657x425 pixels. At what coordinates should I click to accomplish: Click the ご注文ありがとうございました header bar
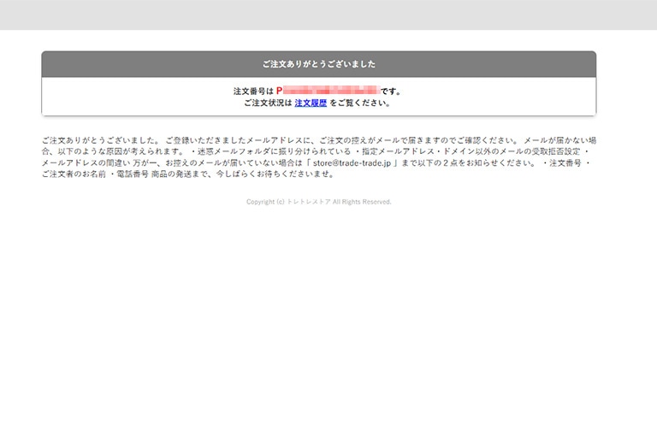click(x=318, y=64)
